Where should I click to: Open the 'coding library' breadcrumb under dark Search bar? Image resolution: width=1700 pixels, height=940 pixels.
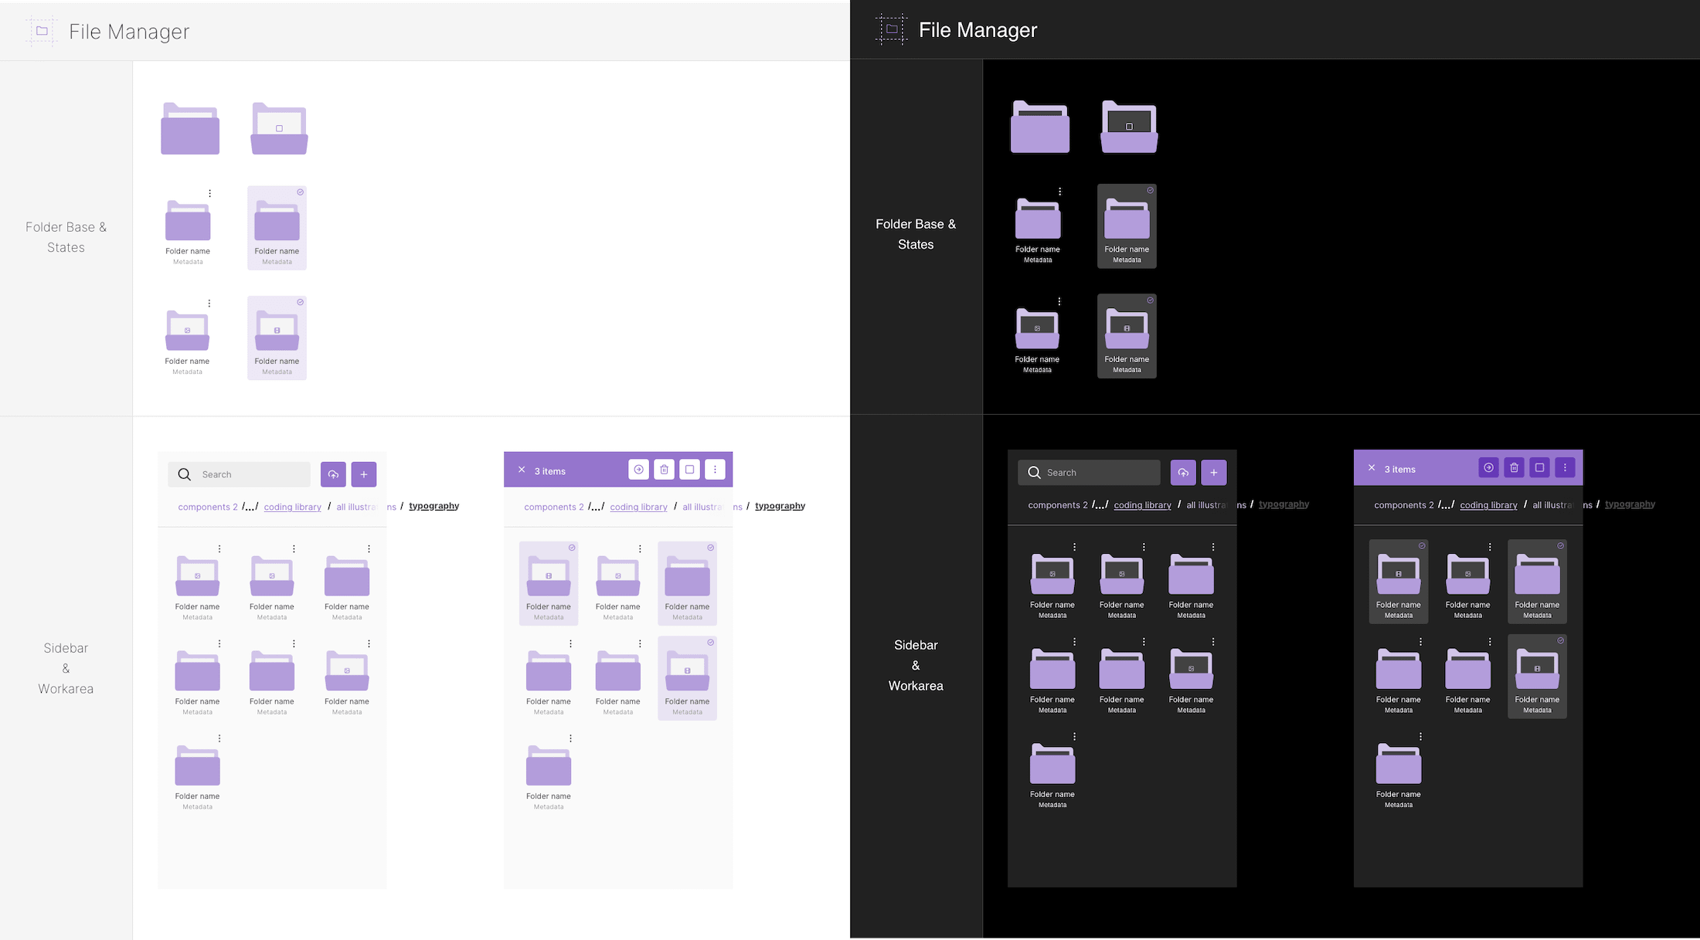[x=1143, y=505]
